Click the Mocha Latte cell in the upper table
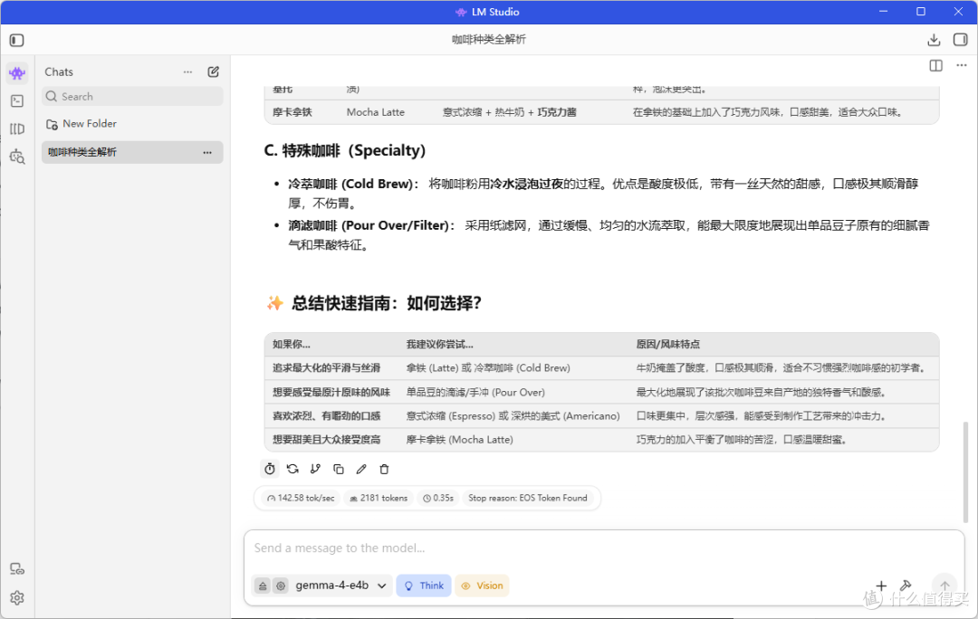 [x=376, y=113]
